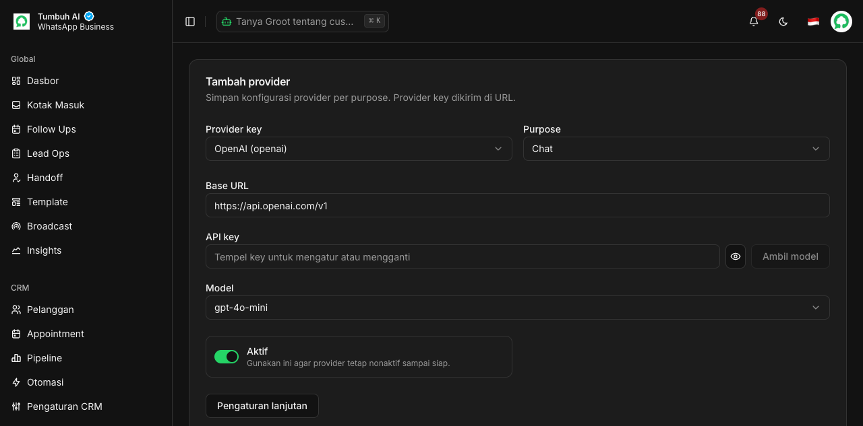Open notifications bell with 88 badge
Screen dimensions: 863x426
(x=754, y=22)
